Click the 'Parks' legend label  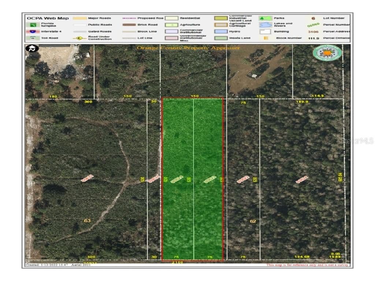coord(279,18)
